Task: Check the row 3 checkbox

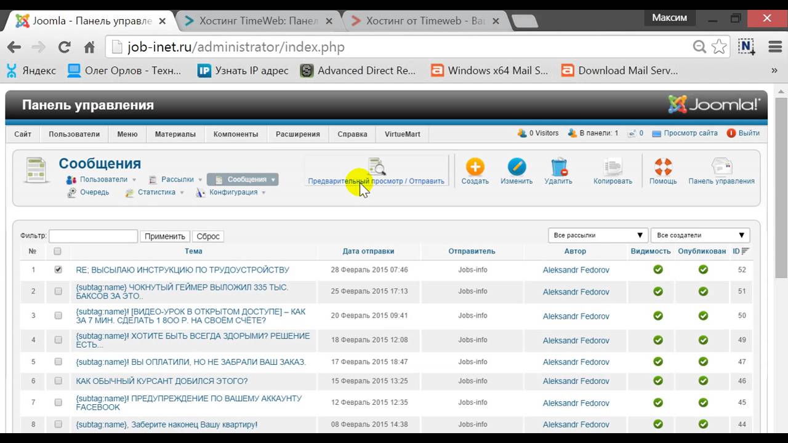Action: (x=58, y=315)
